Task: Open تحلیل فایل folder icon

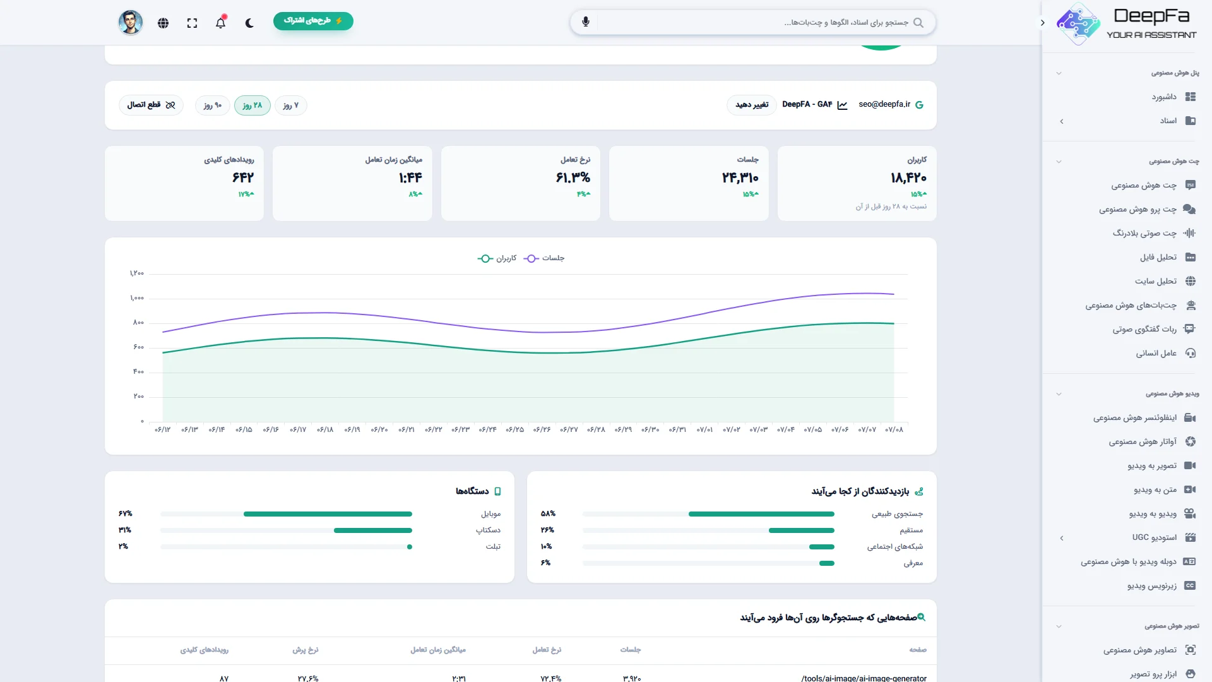Action: (1191, 257)
